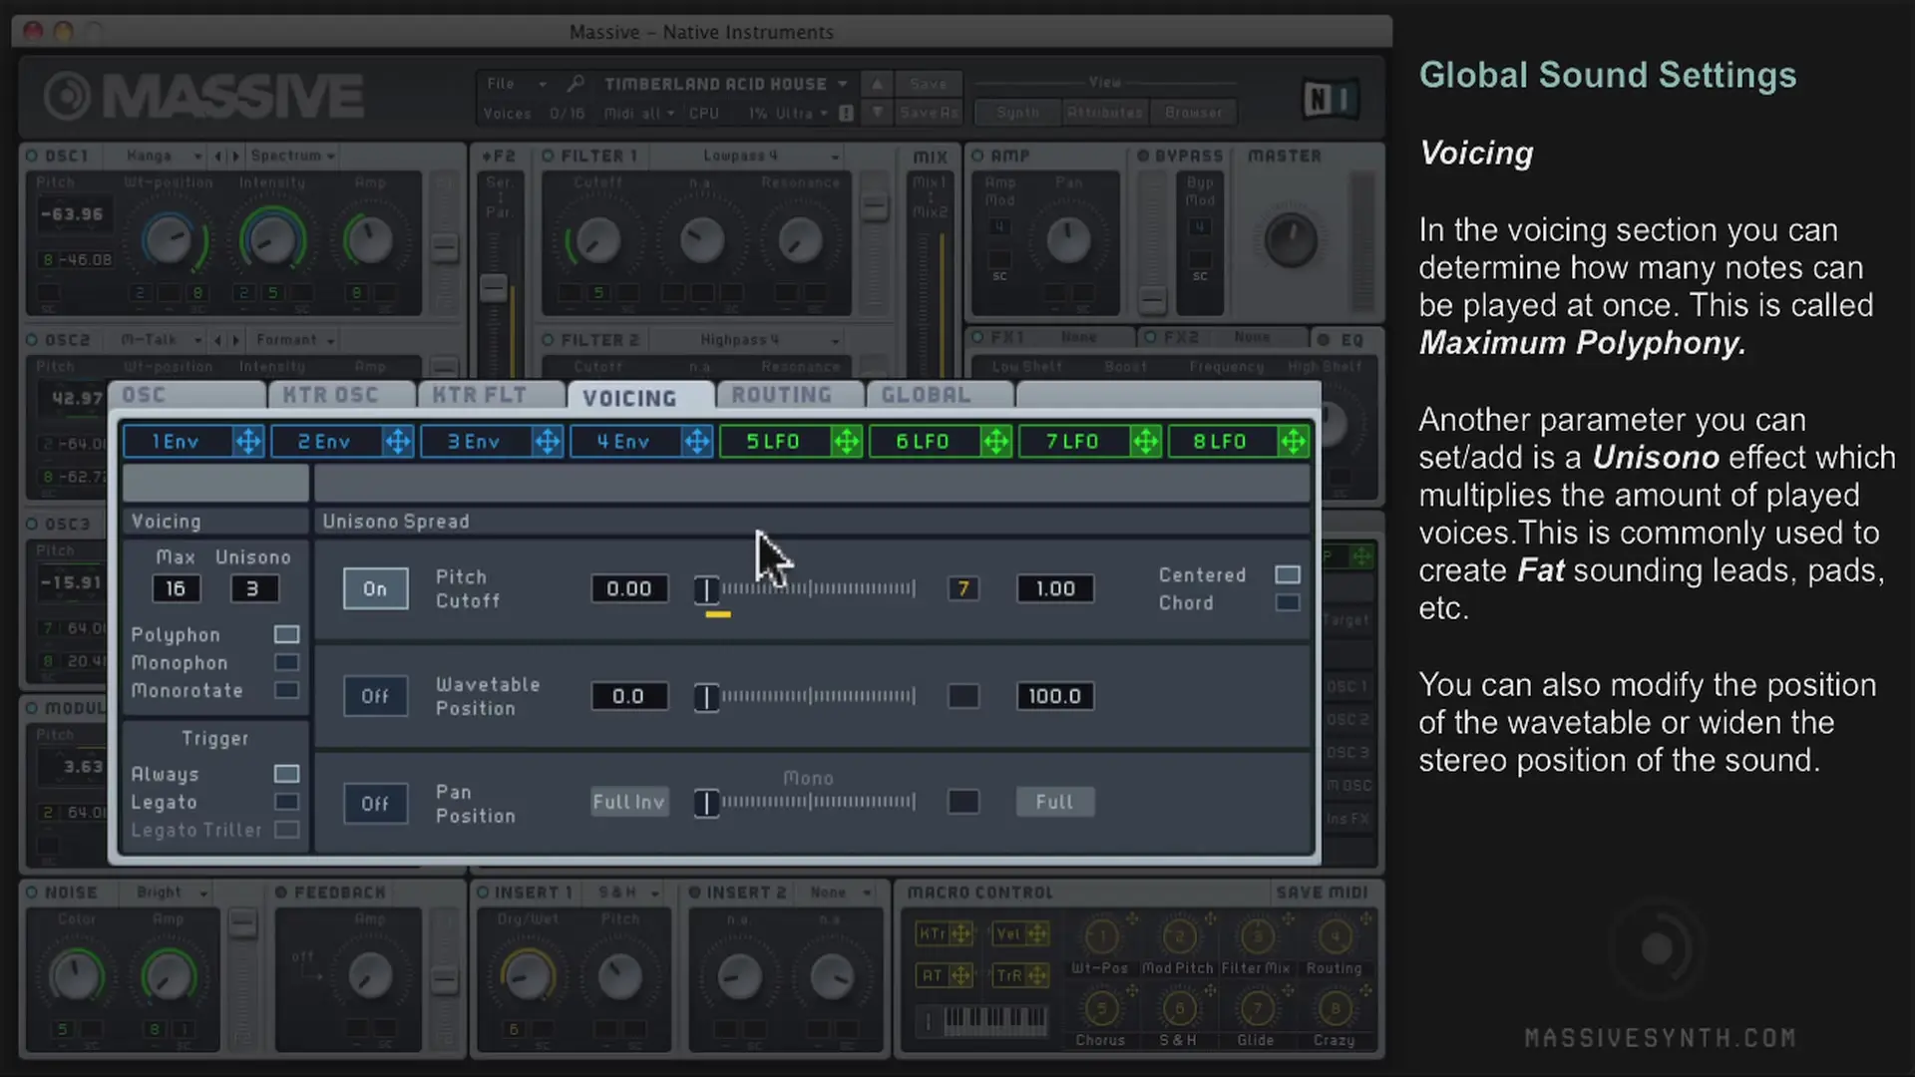The width and height of the screenshot is (1915, 1077).
Task: Click the 5 LFO modulation crosshair handle
Action: [846, 442]
